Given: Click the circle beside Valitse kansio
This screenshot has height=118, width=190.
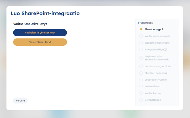Looking at the screenshot, I should (x=141, y=93).
